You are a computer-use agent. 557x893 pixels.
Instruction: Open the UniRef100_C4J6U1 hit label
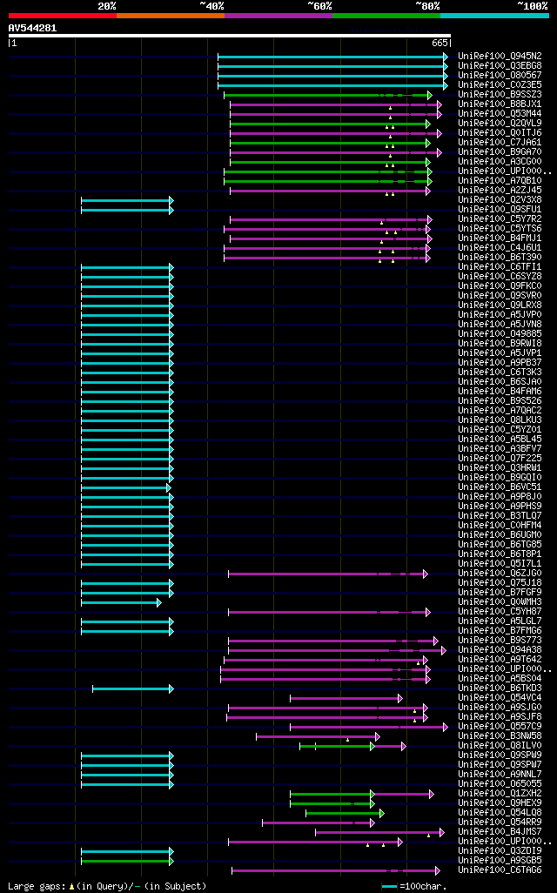[x=500, y=248]
